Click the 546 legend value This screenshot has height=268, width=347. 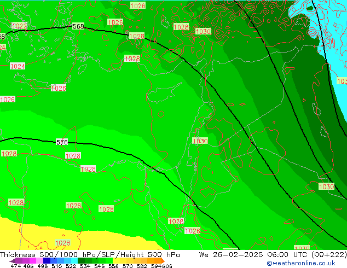pyautogui.click(x=100, y=266)
